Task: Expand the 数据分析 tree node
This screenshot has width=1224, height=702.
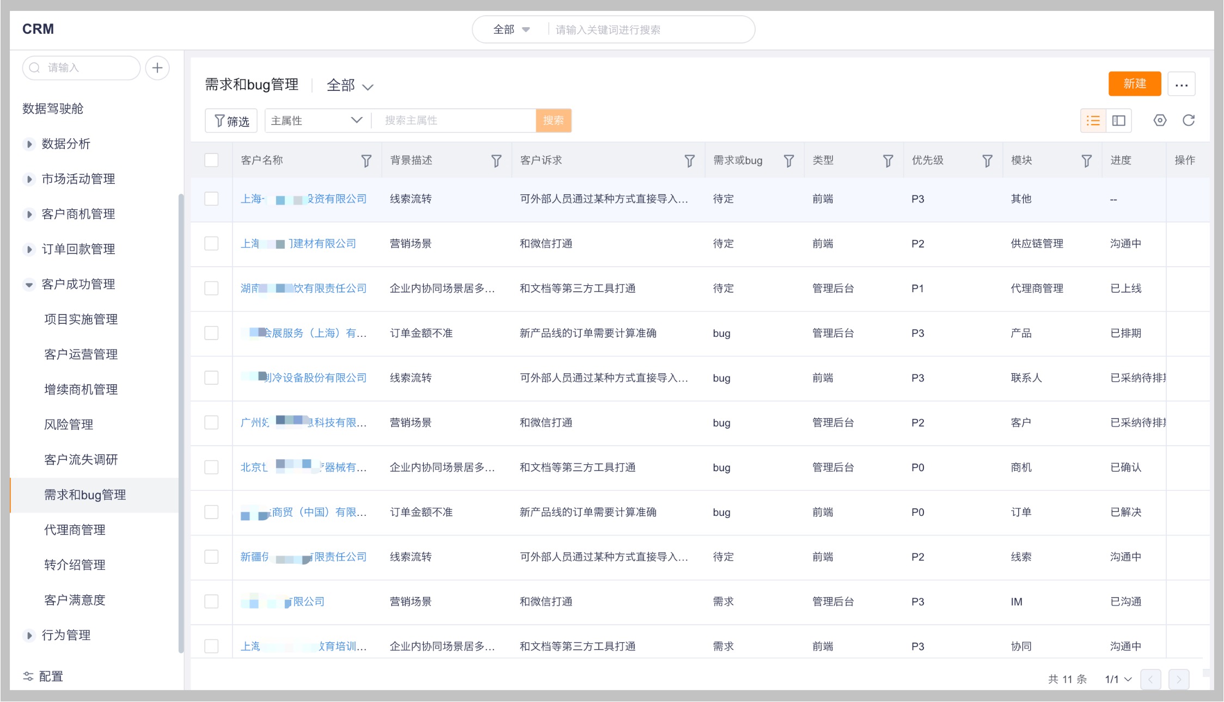Action: 29,144
